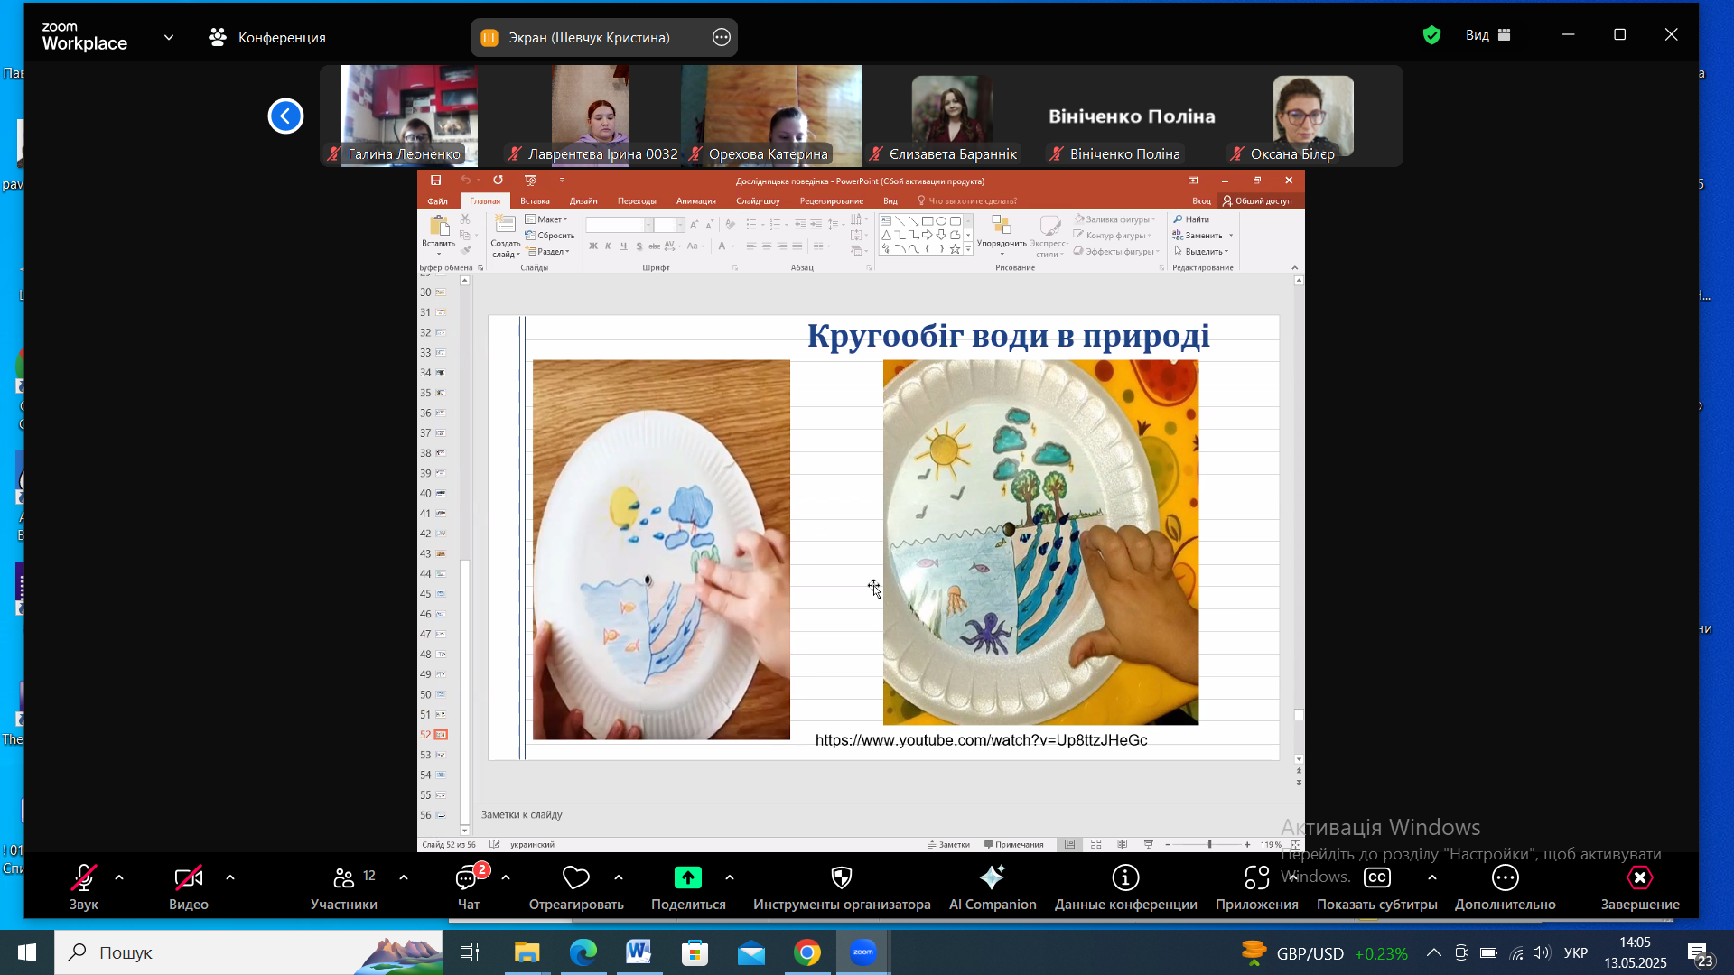The height and width of the screenshot is (975, 1734).
Task: Expand audio options arrow next to Звук
Action: (119, 877)
